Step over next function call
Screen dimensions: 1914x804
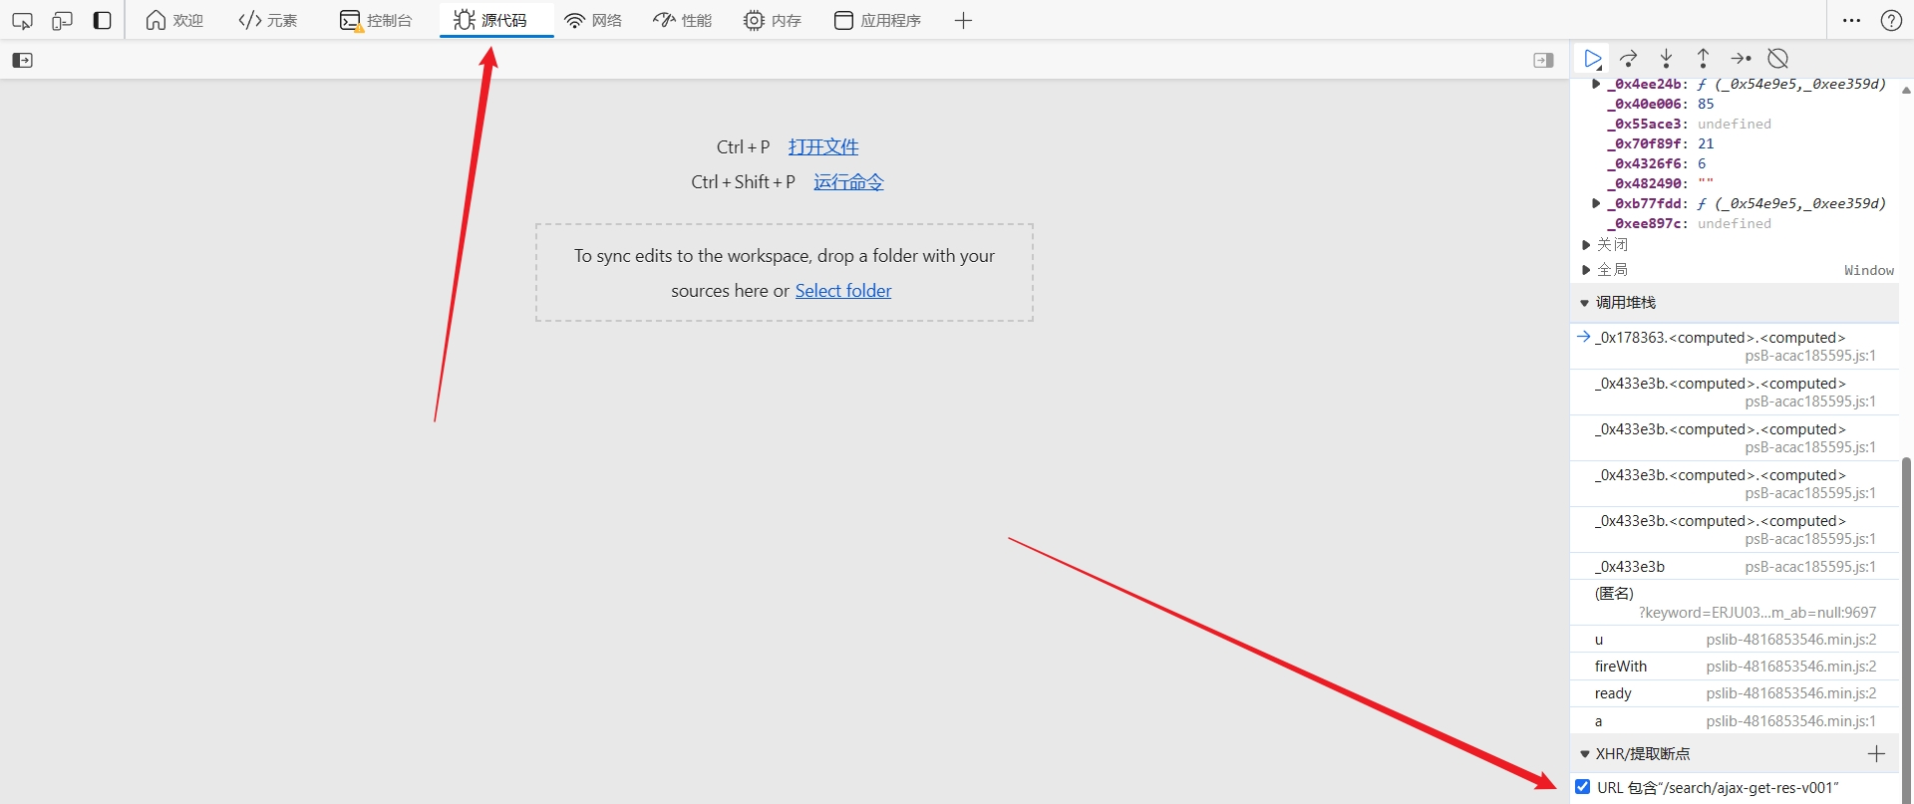coord(1629,59)
